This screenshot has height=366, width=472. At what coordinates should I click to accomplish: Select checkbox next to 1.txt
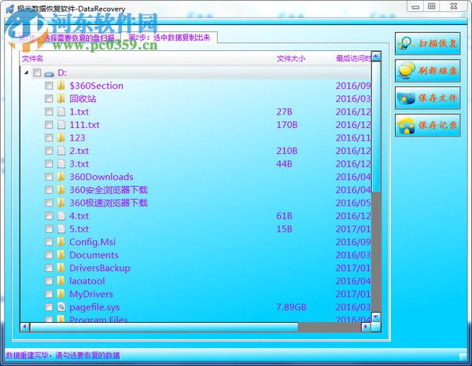49,112
